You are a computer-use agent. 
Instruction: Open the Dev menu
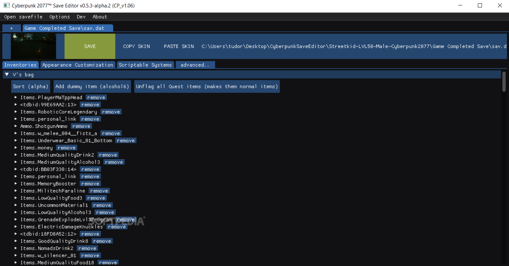coord(81,17)
